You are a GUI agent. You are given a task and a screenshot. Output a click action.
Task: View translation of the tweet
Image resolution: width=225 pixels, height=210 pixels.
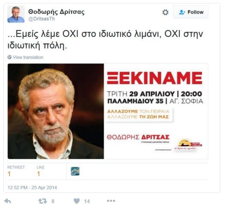[x=28, y=57]
